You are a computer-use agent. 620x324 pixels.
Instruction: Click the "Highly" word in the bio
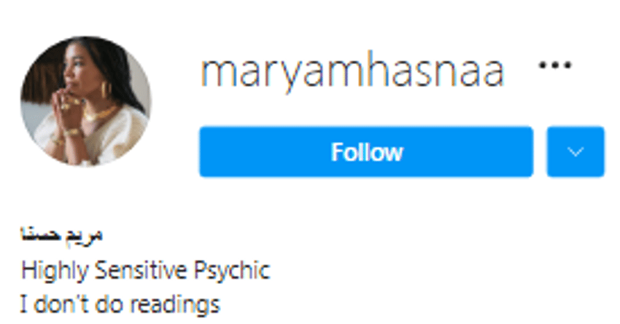(x=55, y=271)
